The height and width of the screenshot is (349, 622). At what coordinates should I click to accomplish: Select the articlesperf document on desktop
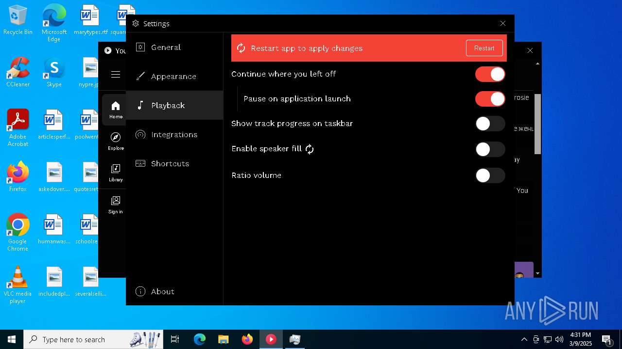[54, 125]
